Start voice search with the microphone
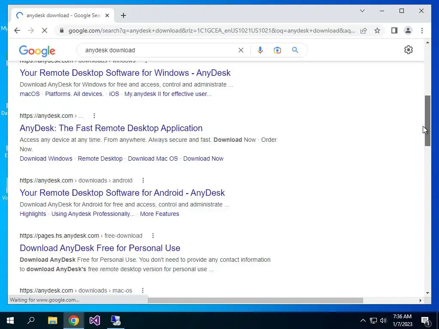This screenshot has width=439, height=329. pos(260,50)
